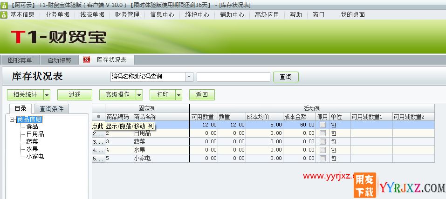This screenshot has height=199, width=446.
Task: Click the app icon in the title bar
Action: coord(4,5)
